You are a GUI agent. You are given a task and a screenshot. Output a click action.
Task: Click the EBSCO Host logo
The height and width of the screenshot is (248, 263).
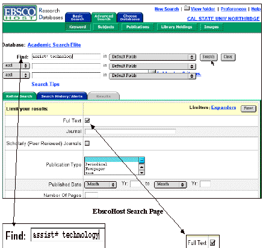(20, 13)
